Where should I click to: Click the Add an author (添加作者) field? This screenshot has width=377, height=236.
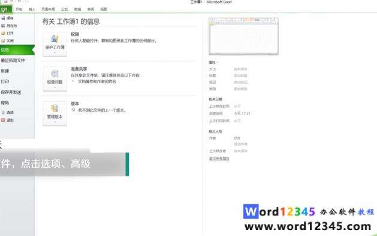(240, 144)
